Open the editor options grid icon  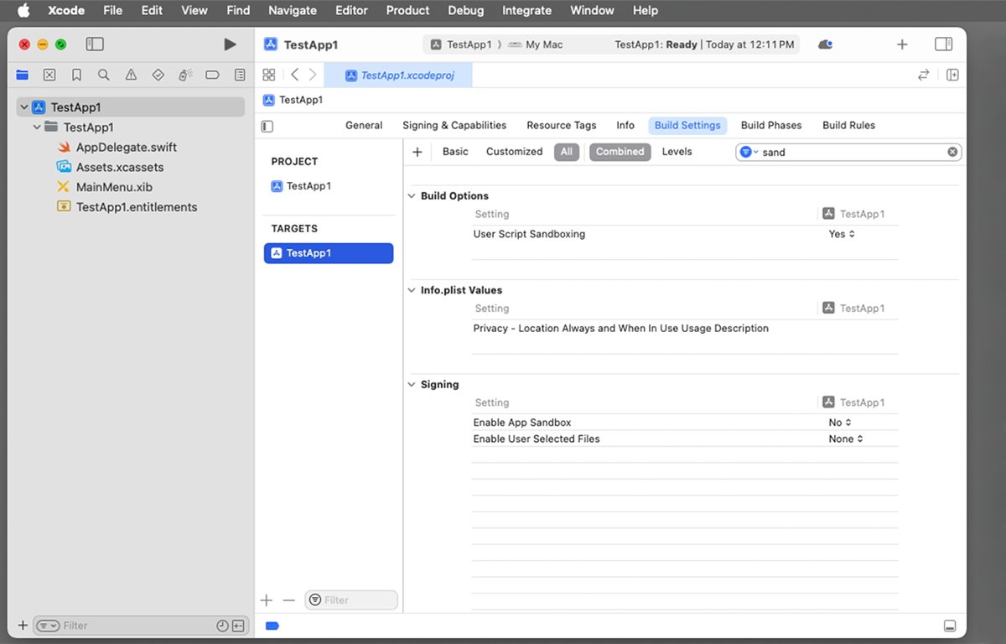268,75
